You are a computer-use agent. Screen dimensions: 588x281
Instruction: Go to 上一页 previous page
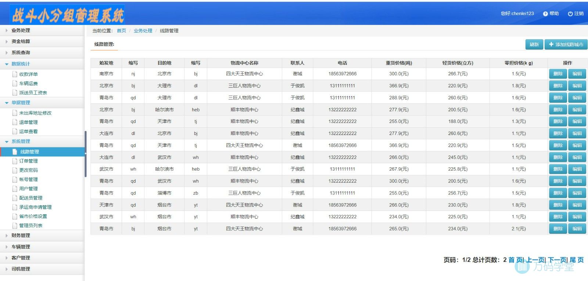tap(536, 260)
